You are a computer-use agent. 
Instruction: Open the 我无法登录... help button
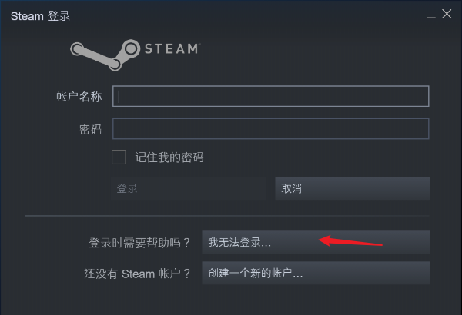[x=316, y=242]
